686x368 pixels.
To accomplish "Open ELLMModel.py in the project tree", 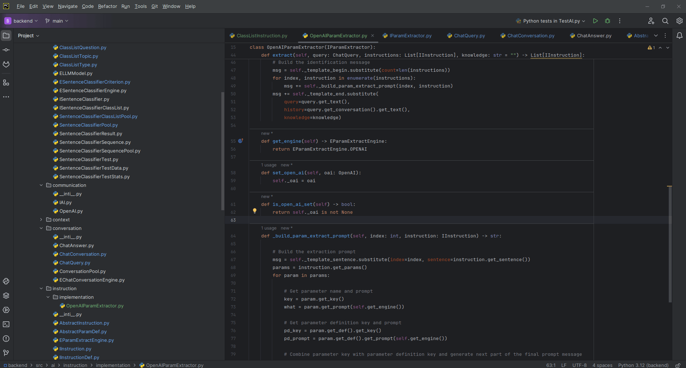I will [76, 73].
